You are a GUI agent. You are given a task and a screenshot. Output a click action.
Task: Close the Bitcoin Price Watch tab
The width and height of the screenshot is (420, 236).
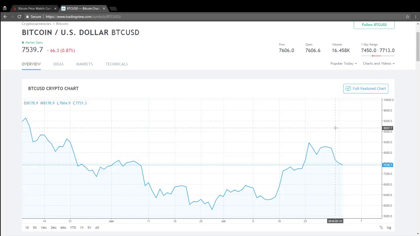(x=55, y=9)
